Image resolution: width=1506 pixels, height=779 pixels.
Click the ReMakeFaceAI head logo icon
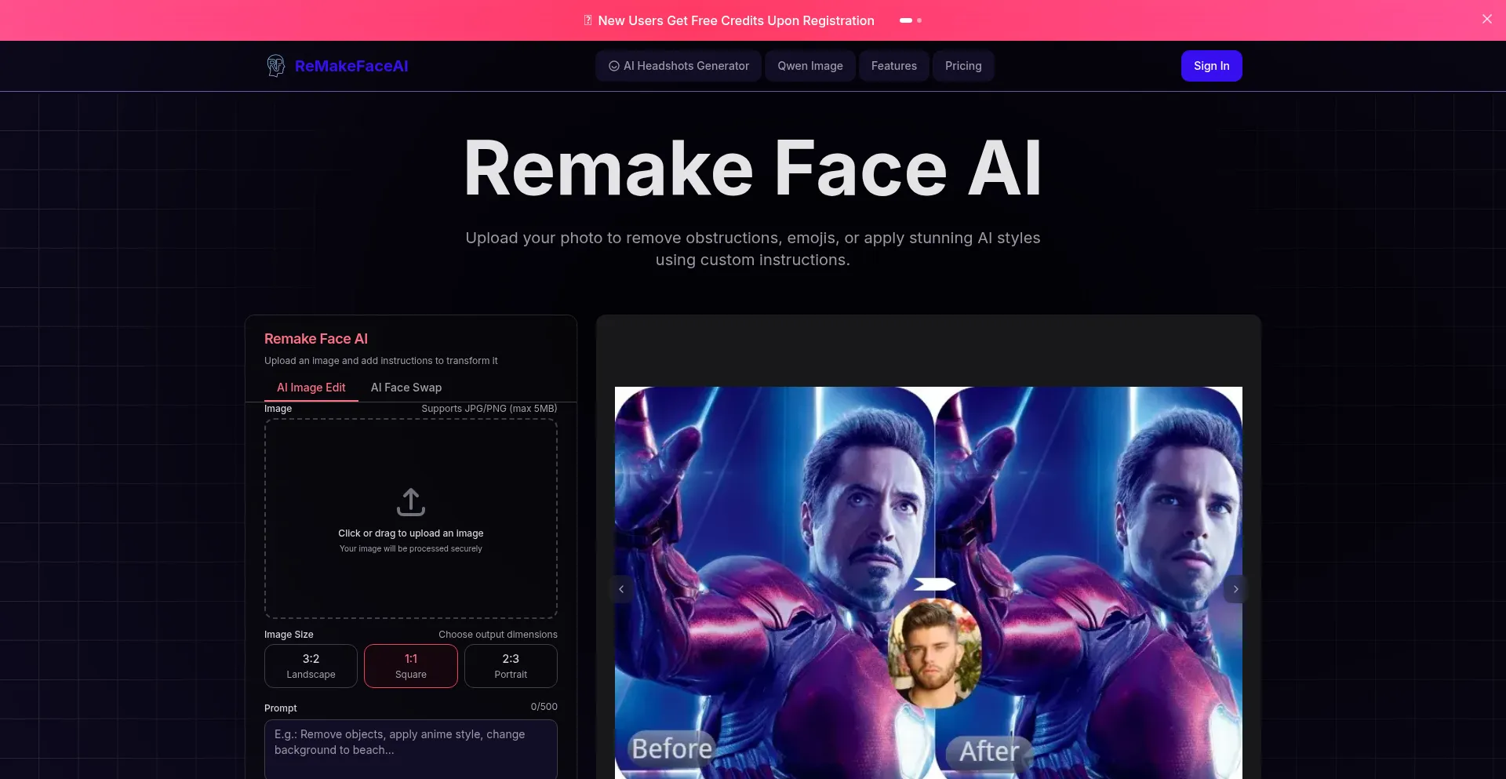pos(275,66)
